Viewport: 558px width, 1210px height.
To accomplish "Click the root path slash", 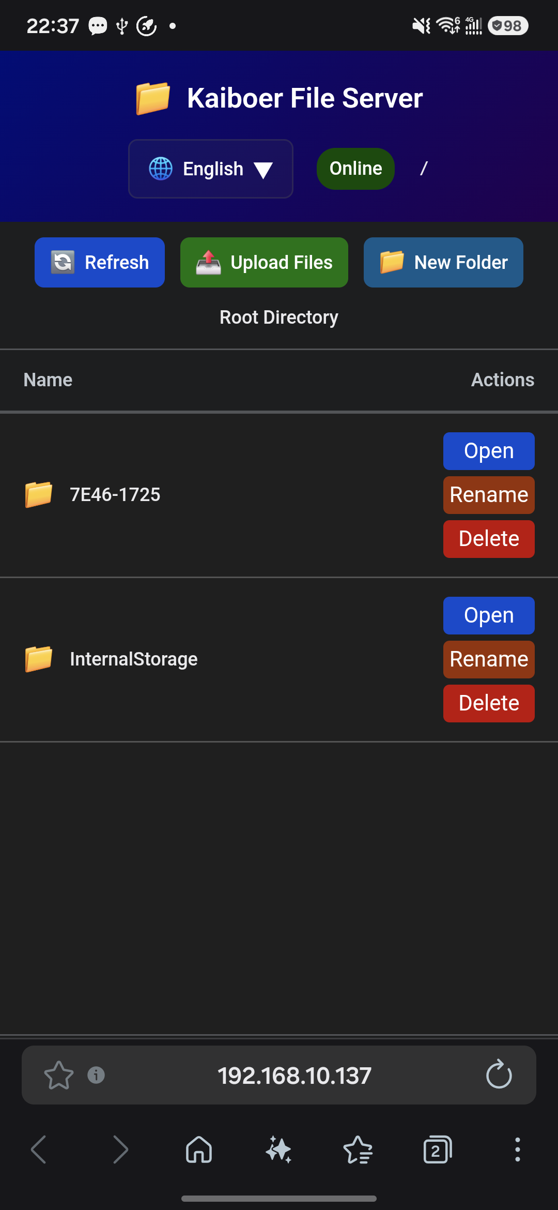I will click(424, 168).
